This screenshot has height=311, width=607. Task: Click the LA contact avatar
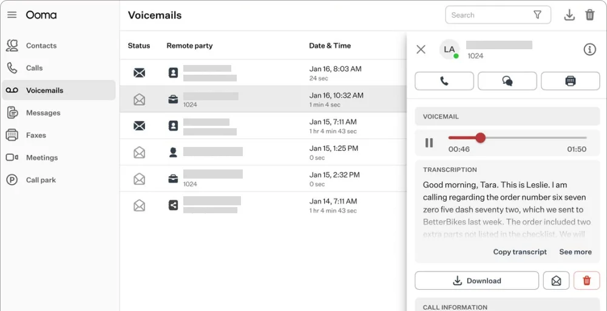point(449,49)
